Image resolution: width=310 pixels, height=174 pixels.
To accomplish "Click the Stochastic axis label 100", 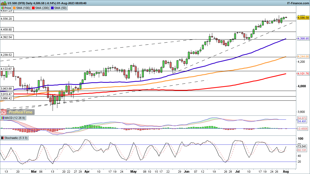I will coord(300,139).
